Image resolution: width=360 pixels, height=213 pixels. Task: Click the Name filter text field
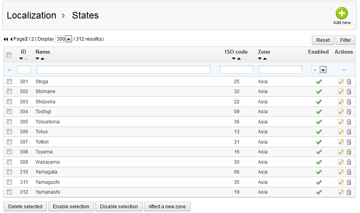[x=123, y=70]
